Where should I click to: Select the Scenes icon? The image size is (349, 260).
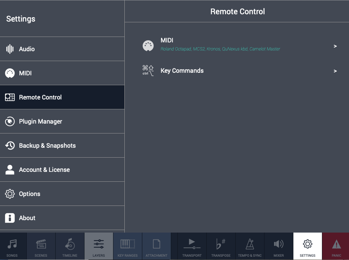41,246
